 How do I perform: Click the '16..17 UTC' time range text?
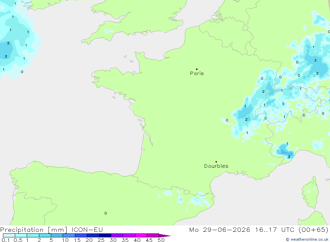click(275, 230)
